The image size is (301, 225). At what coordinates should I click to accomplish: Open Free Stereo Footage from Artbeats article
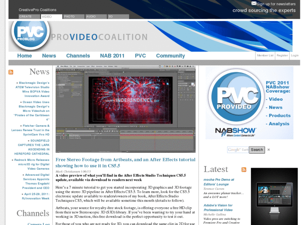(125, 163)
